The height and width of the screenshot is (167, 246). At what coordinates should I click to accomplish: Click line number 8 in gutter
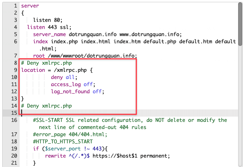(15, 63)
